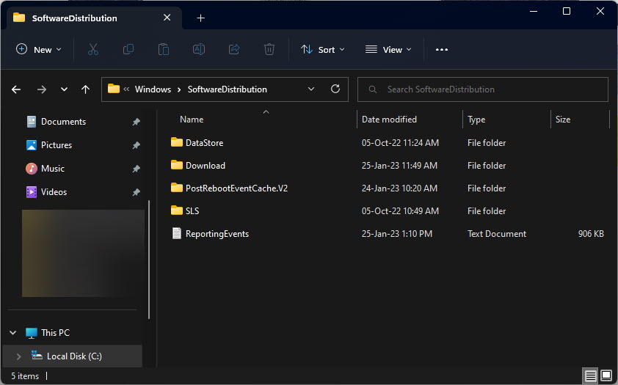Click the navigation pane scrollbar

(149, 259)
